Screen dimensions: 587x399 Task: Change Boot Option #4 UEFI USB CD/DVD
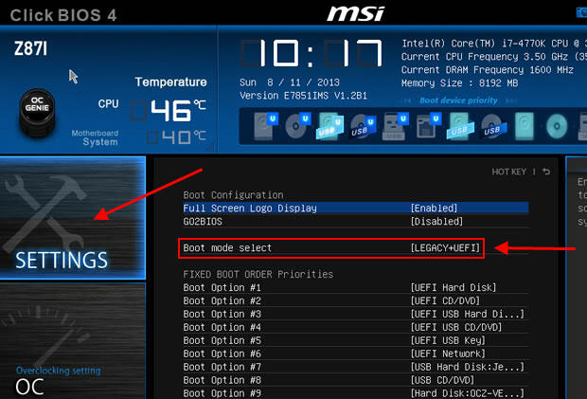point(356,327)
